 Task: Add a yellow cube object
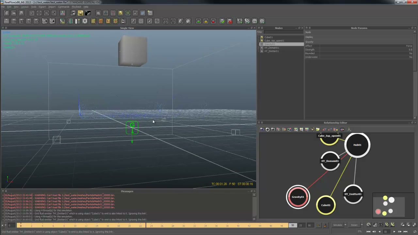[121, 13]
